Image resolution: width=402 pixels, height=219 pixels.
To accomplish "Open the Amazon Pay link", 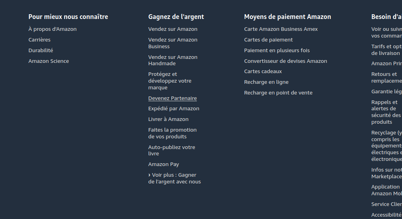I will click(164, 164).
